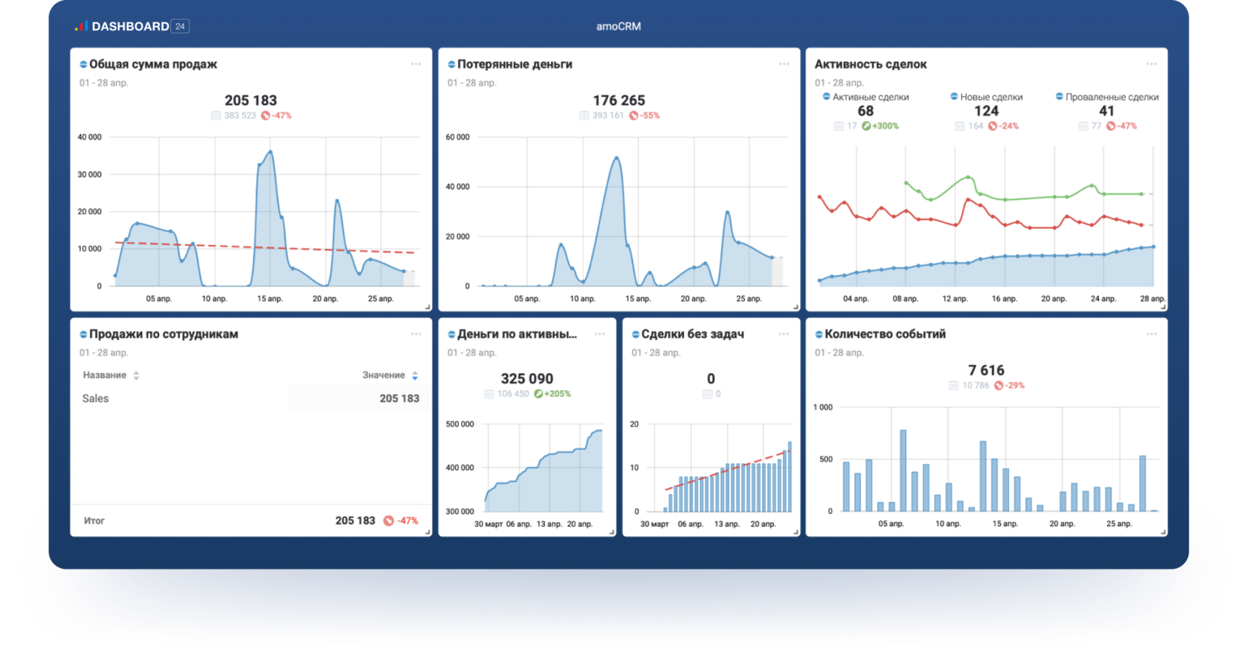Click the Dashboard24 logo icon

[x=81, y=27]
